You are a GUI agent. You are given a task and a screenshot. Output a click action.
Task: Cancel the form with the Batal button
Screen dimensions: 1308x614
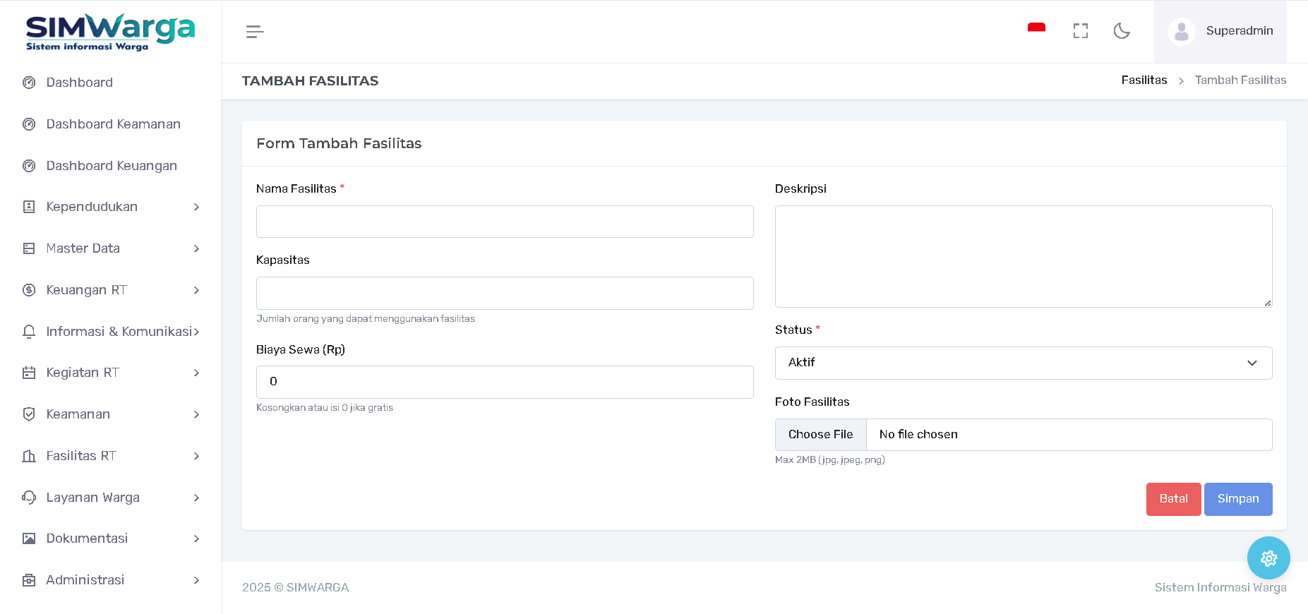point(1172,499)
